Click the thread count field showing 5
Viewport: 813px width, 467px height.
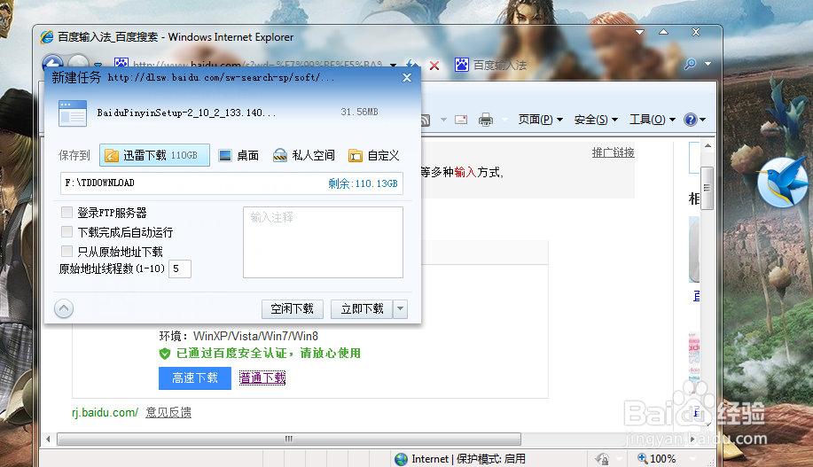180,269
